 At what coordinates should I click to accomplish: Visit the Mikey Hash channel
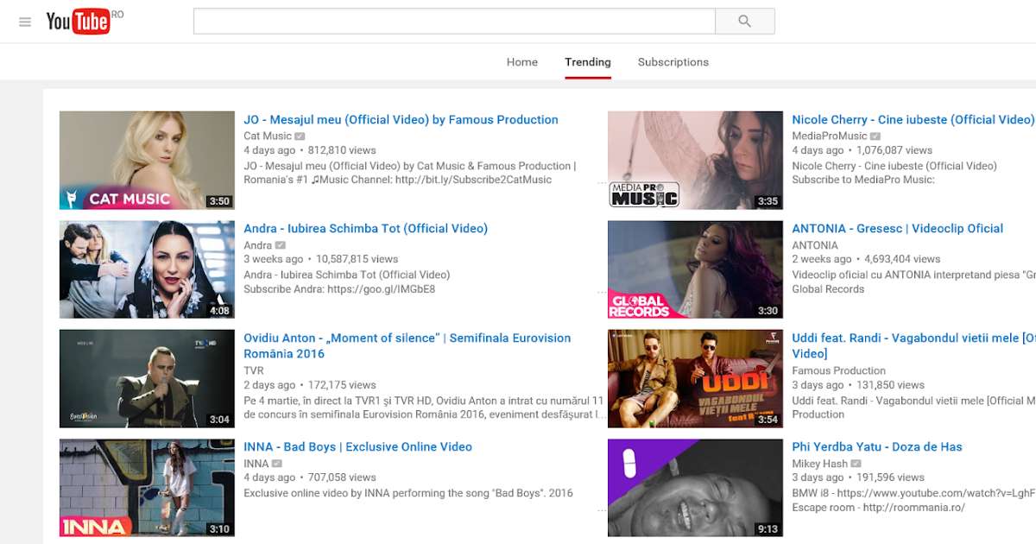pyautogui.click(x=820, y=464)
